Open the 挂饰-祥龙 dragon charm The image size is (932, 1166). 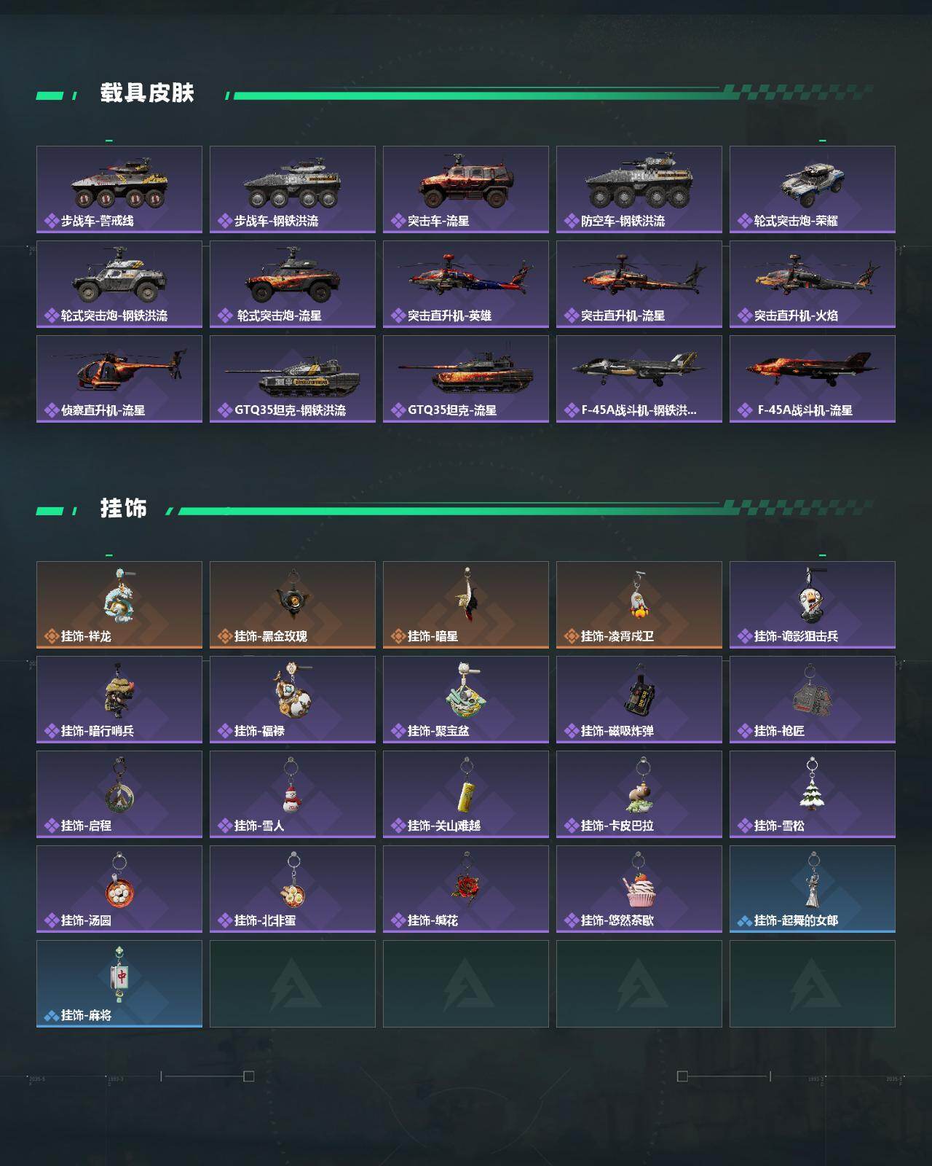(119, 605)
